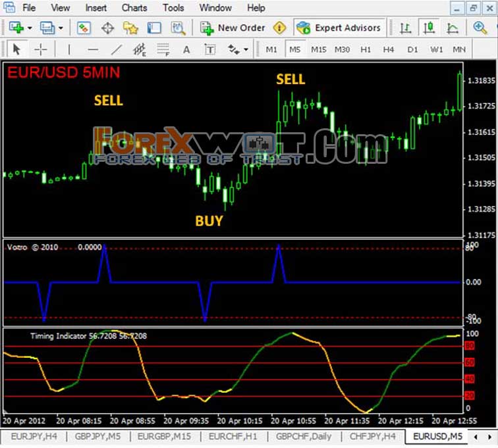Switch to GBPJPY,M5 chart tab
The image size is (498, 448).
97,437
